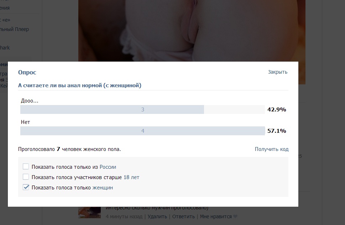Click the poll question title text
The image size is (345, 225).
click(80, 85)
